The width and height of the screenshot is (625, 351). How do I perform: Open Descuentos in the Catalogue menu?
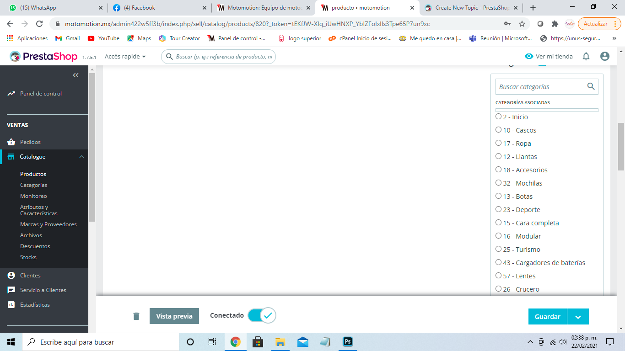pyautogui.click(x=35, y=246)
